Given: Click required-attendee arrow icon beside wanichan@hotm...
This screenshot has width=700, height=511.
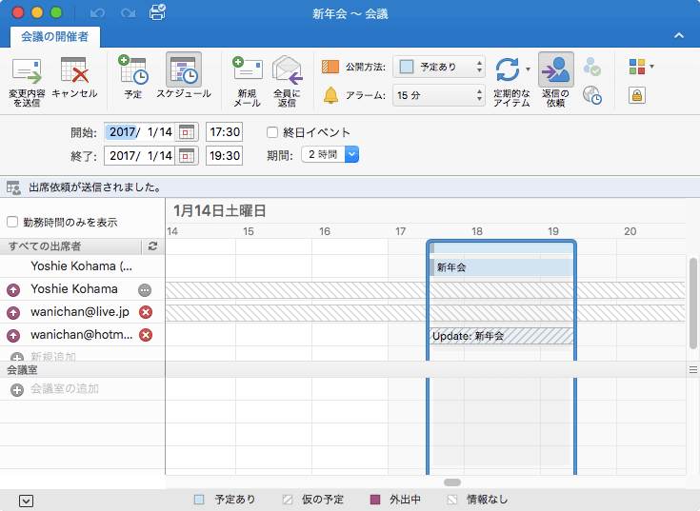Looking at the screenshot, I should click(x=13, y=336).
